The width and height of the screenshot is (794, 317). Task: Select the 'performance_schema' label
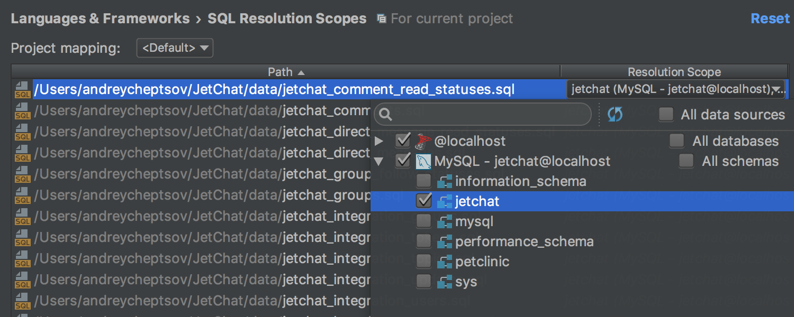click(525, 241)
